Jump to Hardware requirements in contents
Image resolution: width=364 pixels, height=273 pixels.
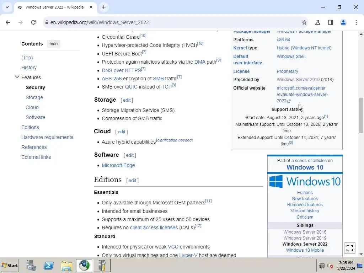[x=47, y=138]
